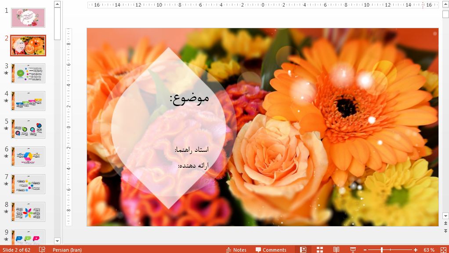Screen dimensions: 449x253
Task: Click the title text موضوع: on slide
Action: click(189, 99)
